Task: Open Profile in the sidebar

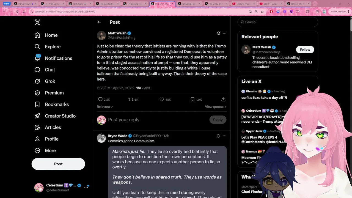Action: click(46, 139)
